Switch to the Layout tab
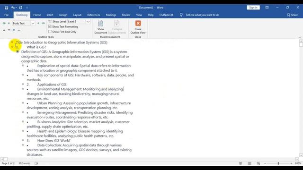 (77, 15)
